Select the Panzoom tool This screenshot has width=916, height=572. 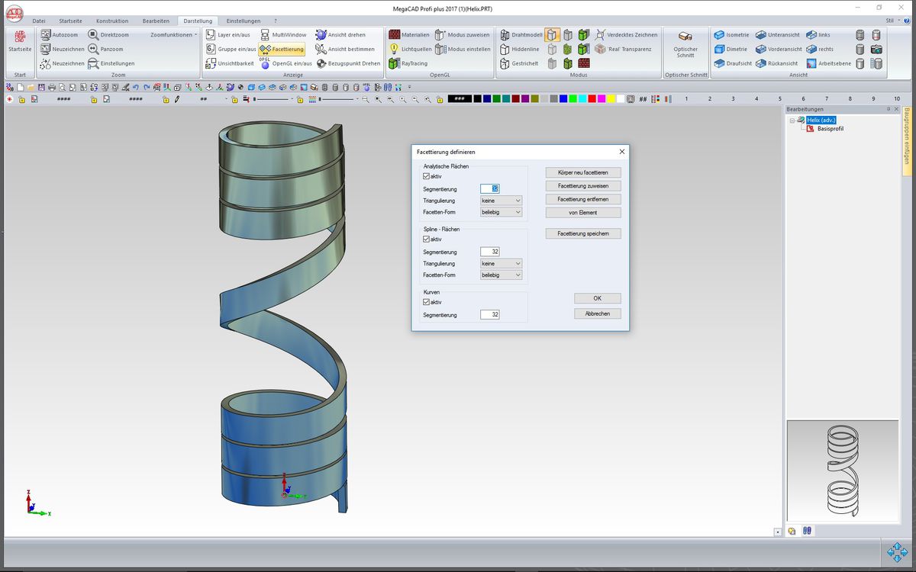[x=93, y=49]
